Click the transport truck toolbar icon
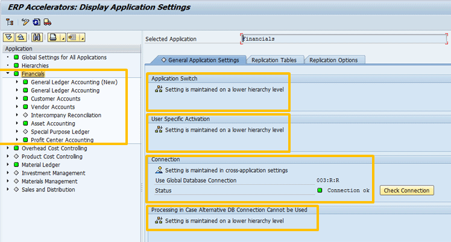Screen dimensions: 451x242 tap(48, 22)
